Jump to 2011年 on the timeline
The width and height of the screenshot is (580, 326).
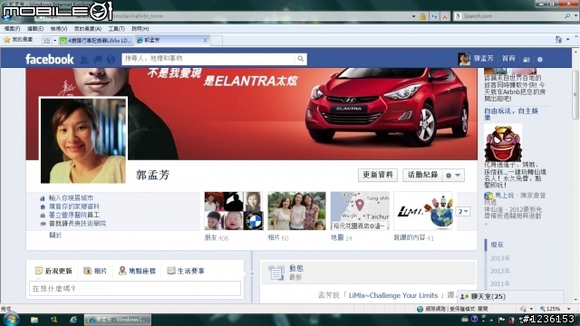(x=500, y=283)
